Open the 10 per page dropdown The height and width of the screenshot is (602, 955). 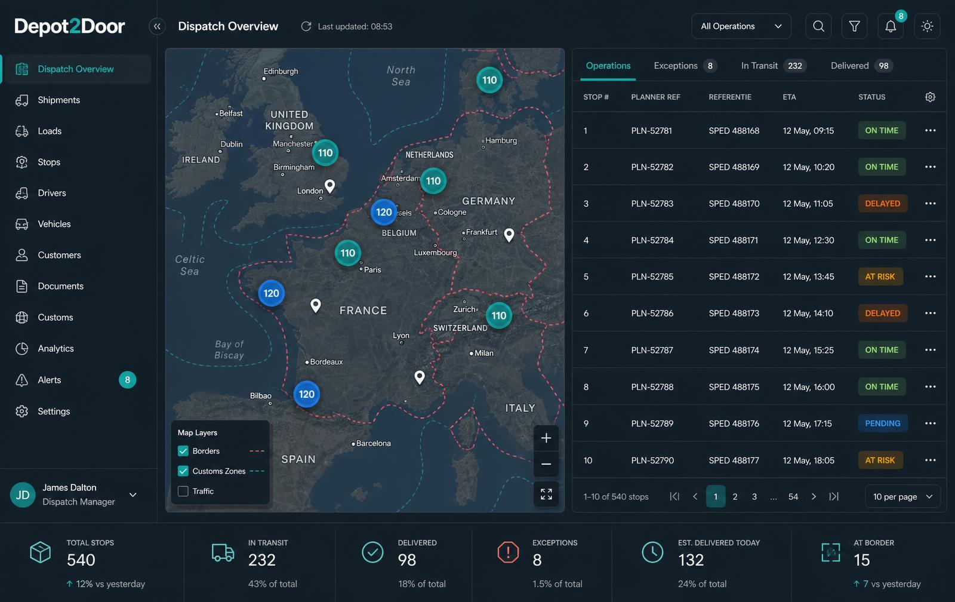point(902,496)
